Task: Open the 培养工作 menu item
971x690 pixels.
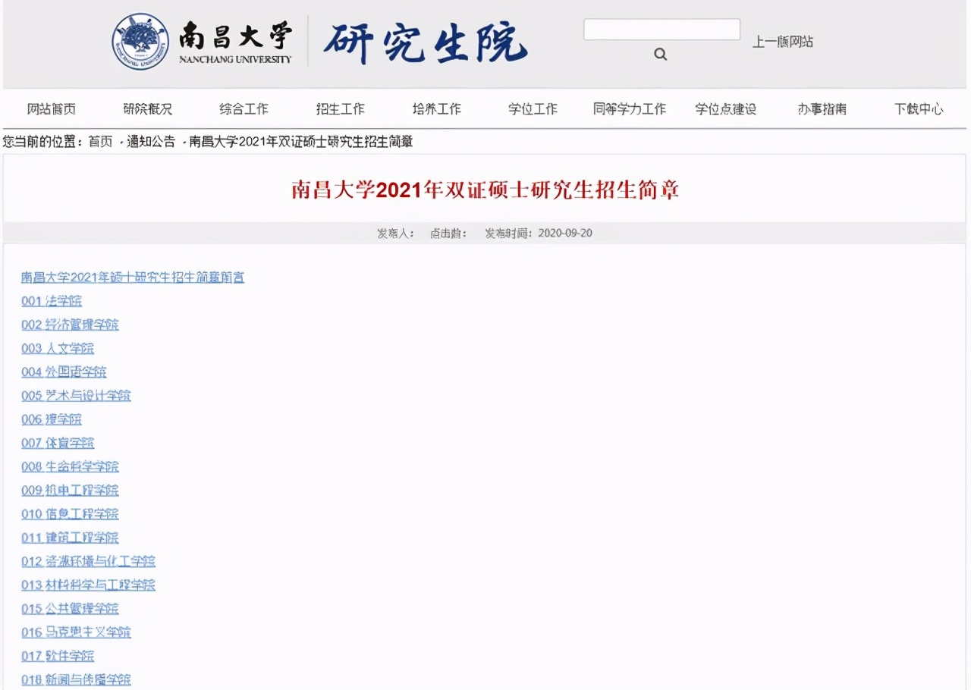Action: click(435, 108)
